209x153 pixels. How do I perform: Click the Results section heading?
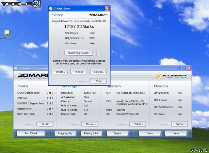point(161,86)
